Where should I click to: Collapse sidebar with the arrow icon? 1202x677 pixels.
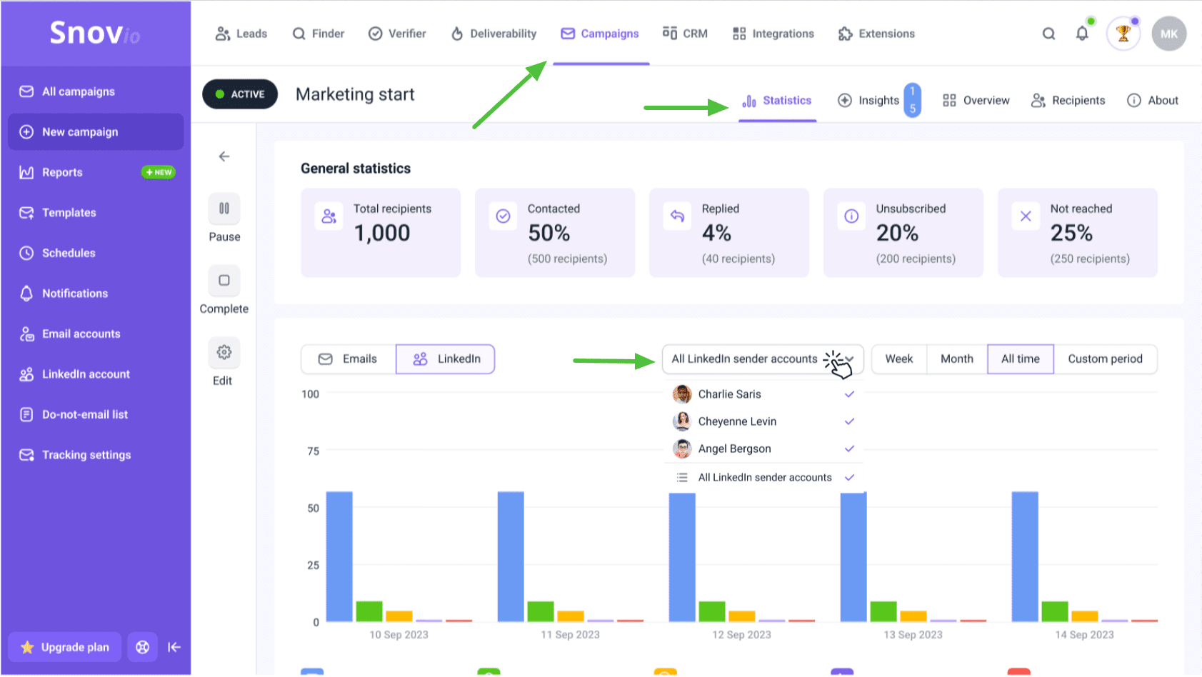pyautogui.click(x=174, y=647)
